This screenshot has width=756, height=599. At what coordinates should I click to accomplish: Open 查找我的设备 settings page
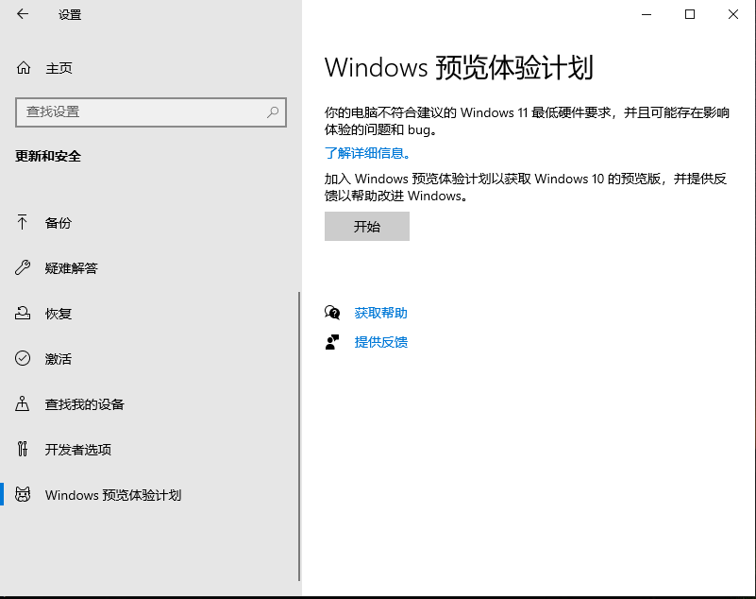click(149, 404)
